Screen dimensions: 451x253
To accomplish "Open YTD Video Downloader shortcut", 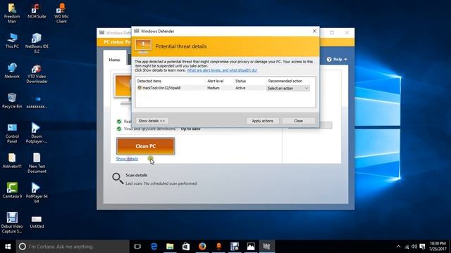I will [x=37, y=73].
